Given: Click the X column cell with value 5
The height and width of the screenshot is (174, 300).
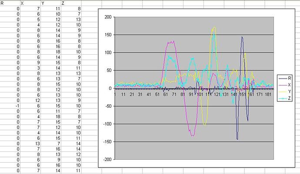Looking at the screenshot, I should (30, 20).
